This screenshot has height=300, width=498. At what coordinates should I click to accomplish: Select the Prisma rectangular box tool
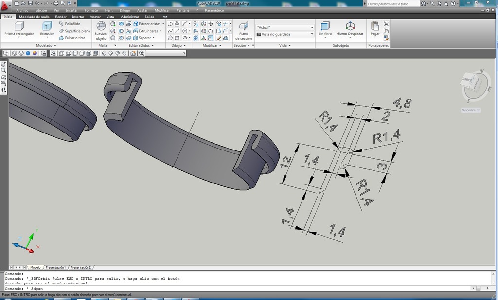(x=19, y=26)
